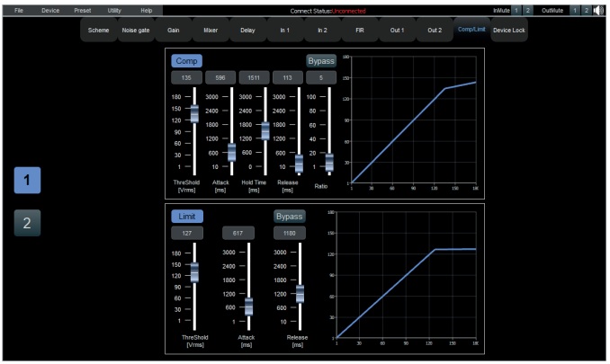This screenshot has height=364, width=610.
Task: Click the compressor Attack value field
Action: pyautogui.click(x=220, y=78)
